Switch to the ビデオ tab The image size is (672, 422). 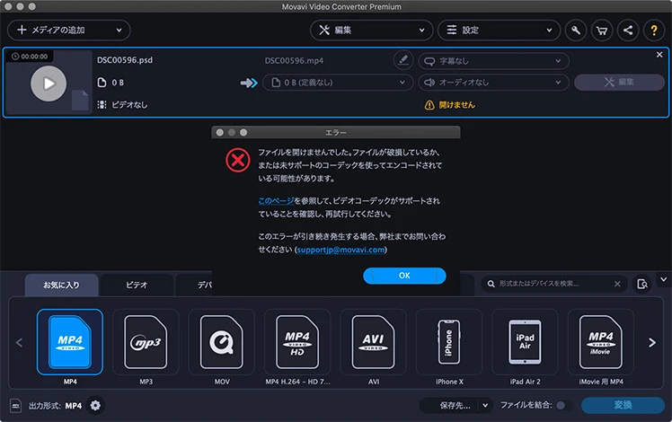pos(137,285)
